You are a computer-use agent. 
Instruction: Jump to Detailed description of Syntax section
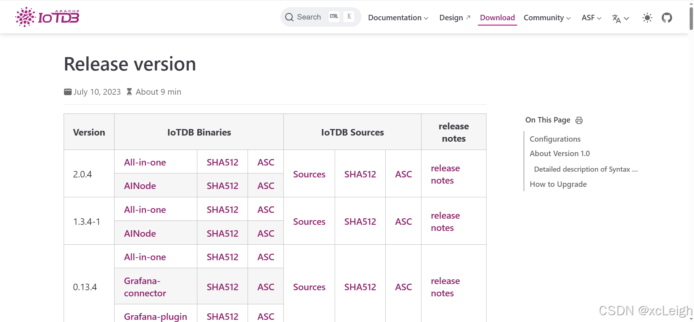point(586,169)
